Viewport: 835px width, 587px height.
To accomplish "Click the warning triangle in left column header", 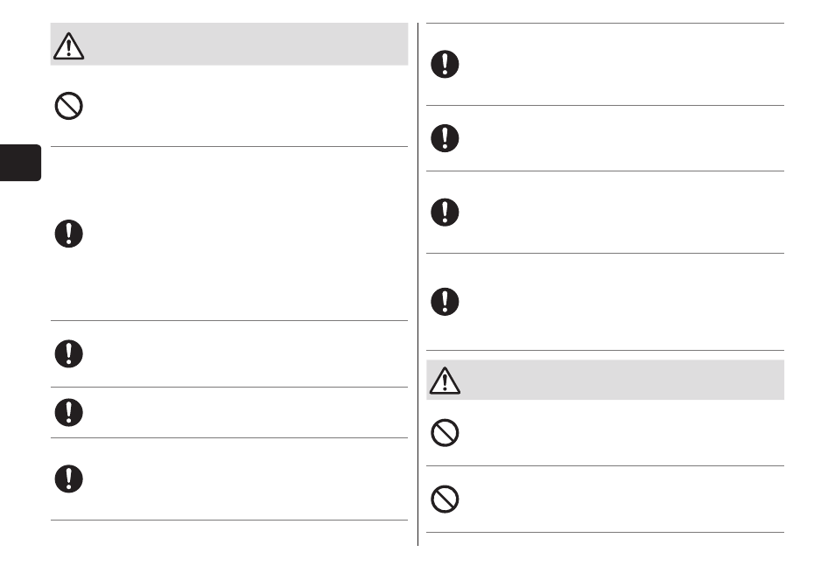I will tap(68, 45).
